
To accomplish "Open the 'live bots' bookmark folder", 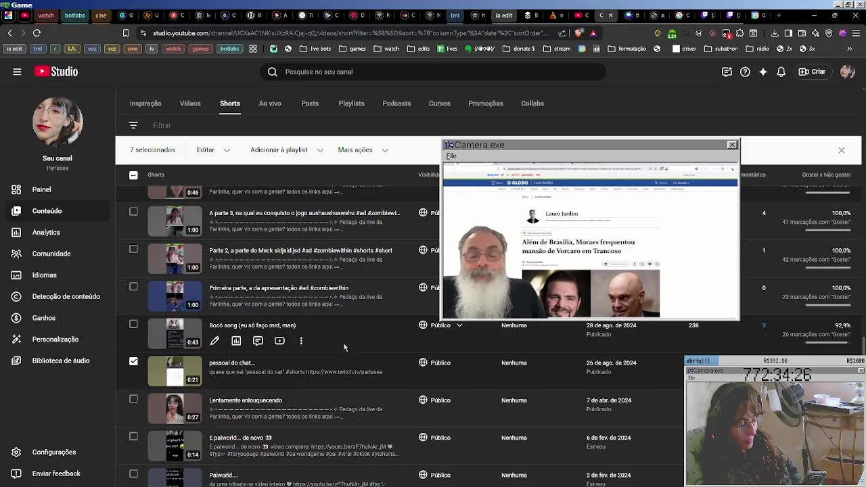I will [315, 49].
